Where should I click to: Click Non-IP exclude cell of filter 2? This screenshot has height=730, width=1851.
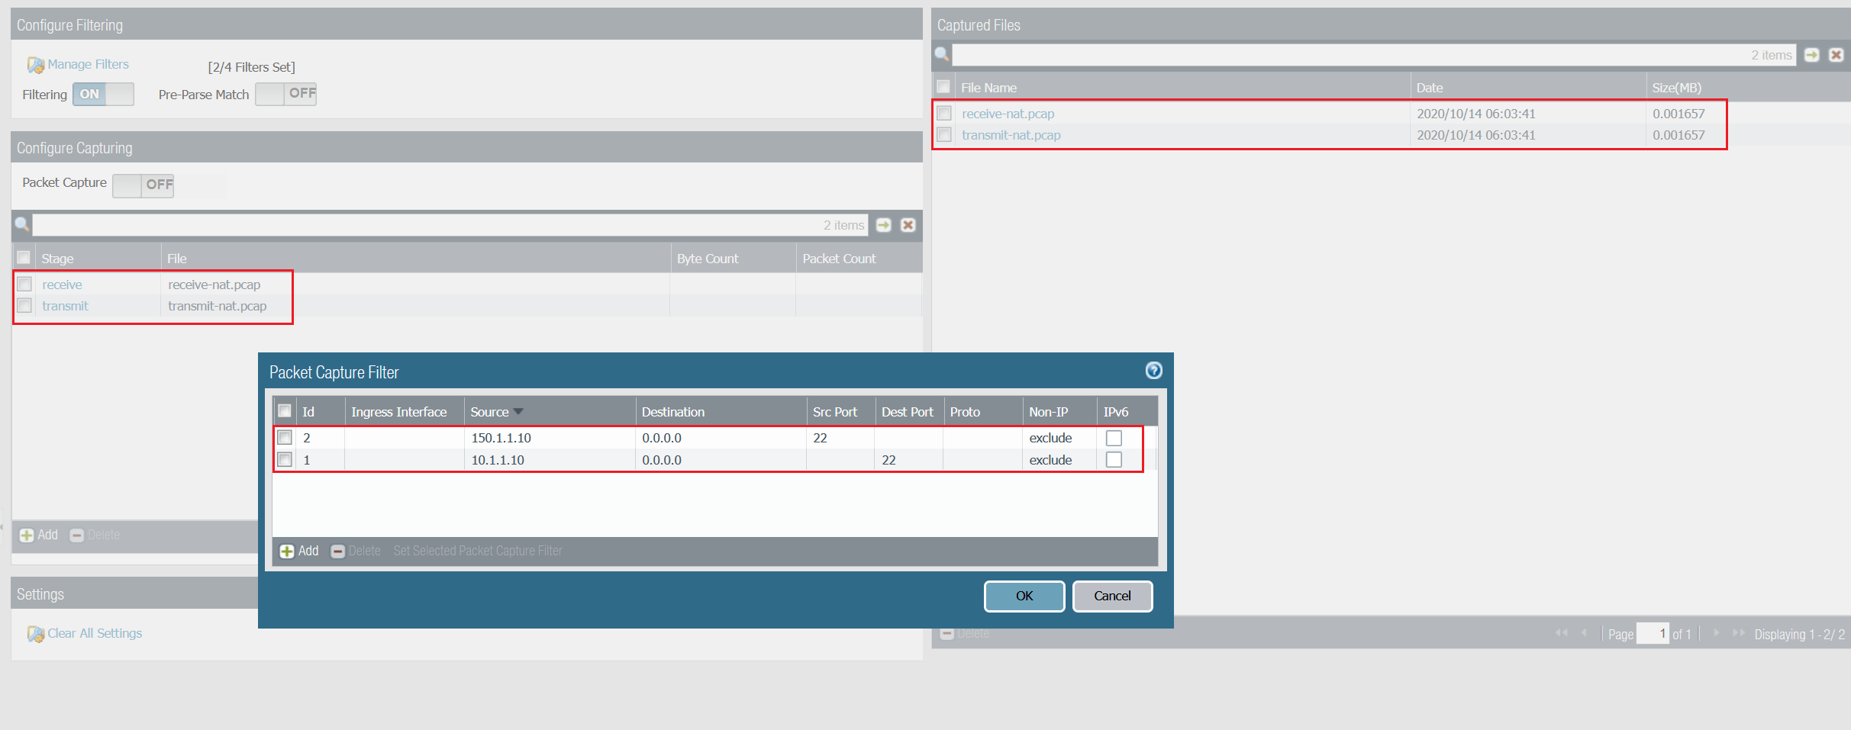pyautogui.click(x=1050, y=438)
